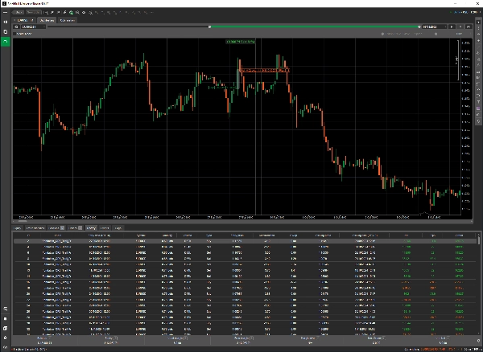Toggle the Visual mode checkbox
Viewport: 483px width, 352px height.
14,34
